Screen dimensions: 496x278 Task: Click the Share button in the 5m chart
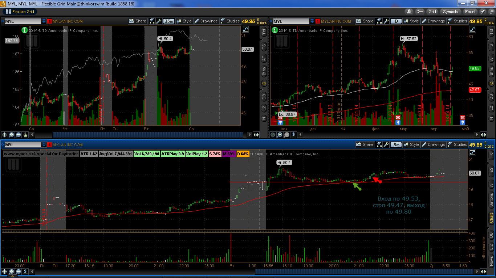(x=365, y=144)
